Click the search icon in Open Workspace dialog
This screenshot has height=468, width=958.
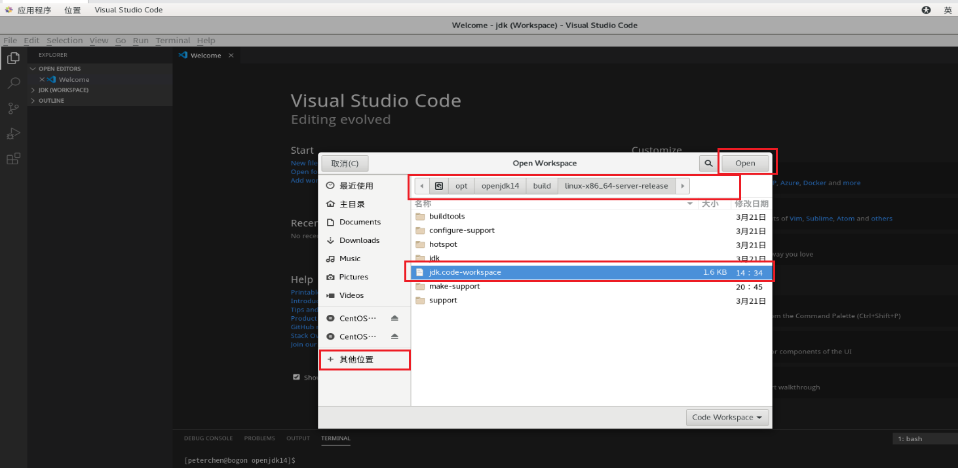coord(708,163)
